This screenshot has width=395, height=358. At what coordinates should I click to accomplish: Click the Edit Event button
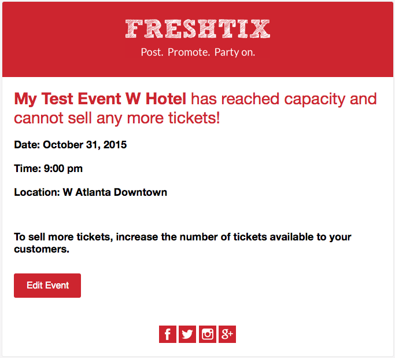coord(47,286)
